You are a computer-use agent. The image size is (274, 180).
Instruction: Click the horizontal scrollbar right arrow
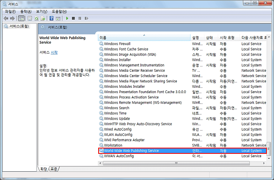coord(264,163)
